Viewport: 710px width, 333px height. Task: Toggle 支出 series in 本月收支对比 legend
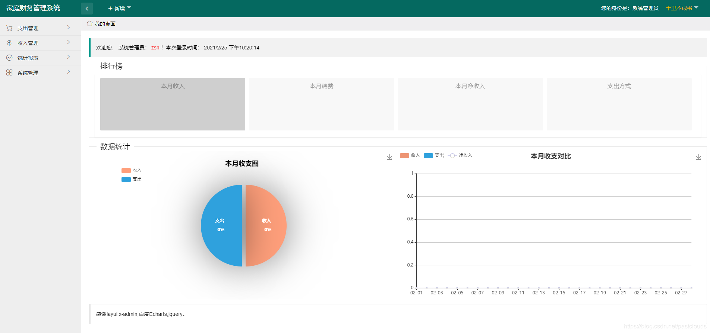tap(434, 155)
